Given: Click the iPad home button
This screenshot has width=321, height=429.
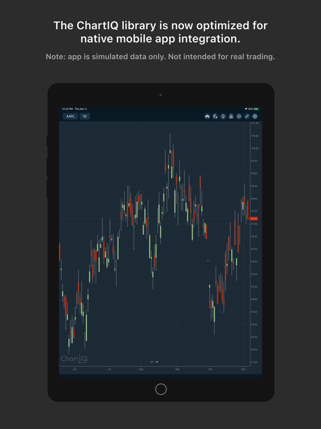Looking at the screenshot, I should pyautogui.click(x=160, y=389).
